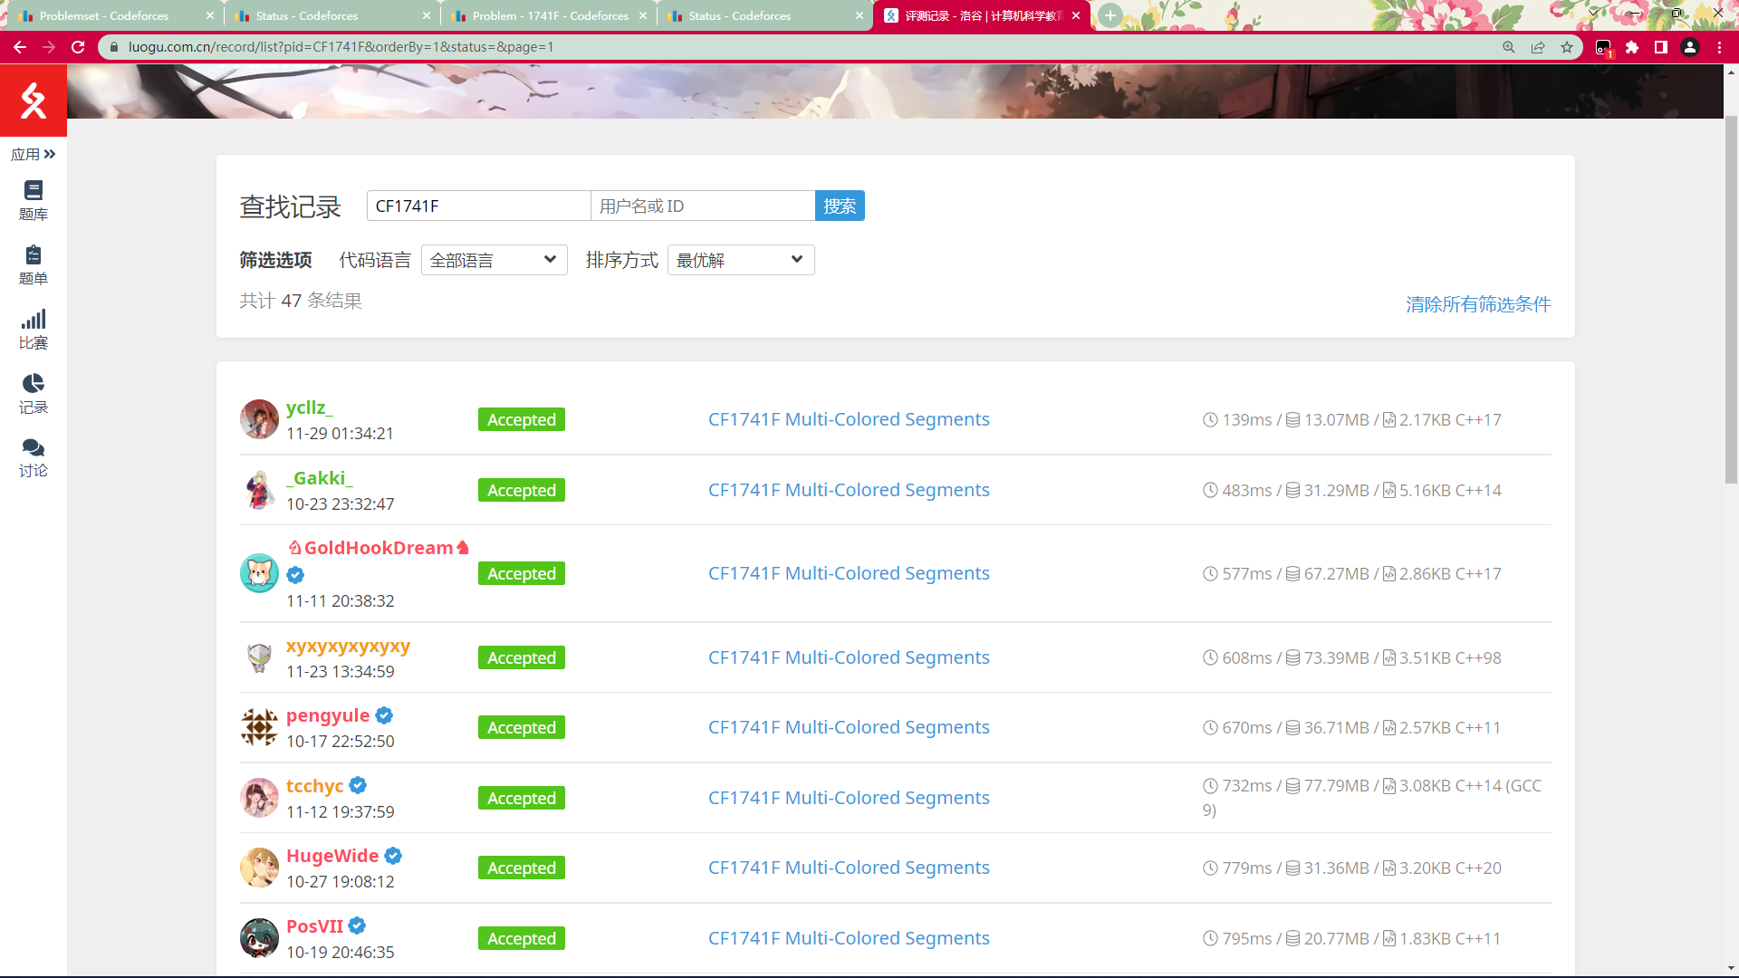Image resolution: width=1739 pixels, height=978 pixels.
Task: Open the 排序方式 sort order dropdown
Action: (x=740, y=260)
